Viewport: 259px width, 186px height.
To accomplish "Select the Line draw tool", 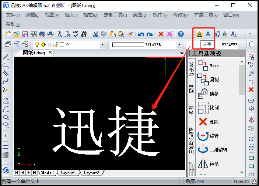I will (x=6, y=57).
